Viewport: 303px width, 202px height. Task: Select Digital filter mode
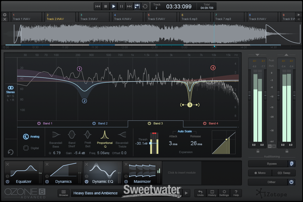coord(31,148)
